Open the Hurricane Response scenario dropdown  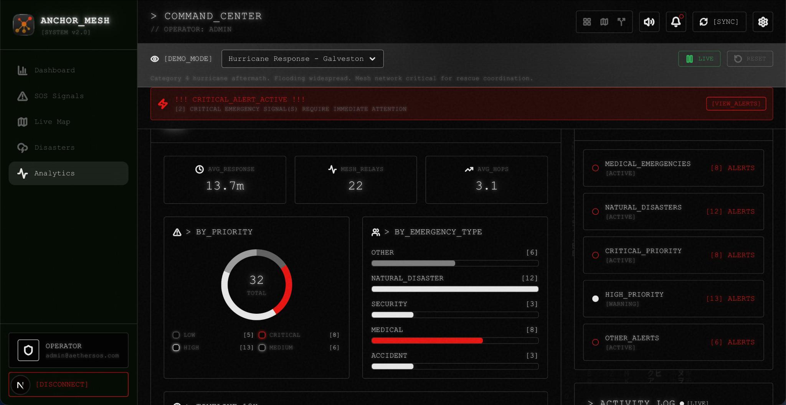tap(302, 59)
